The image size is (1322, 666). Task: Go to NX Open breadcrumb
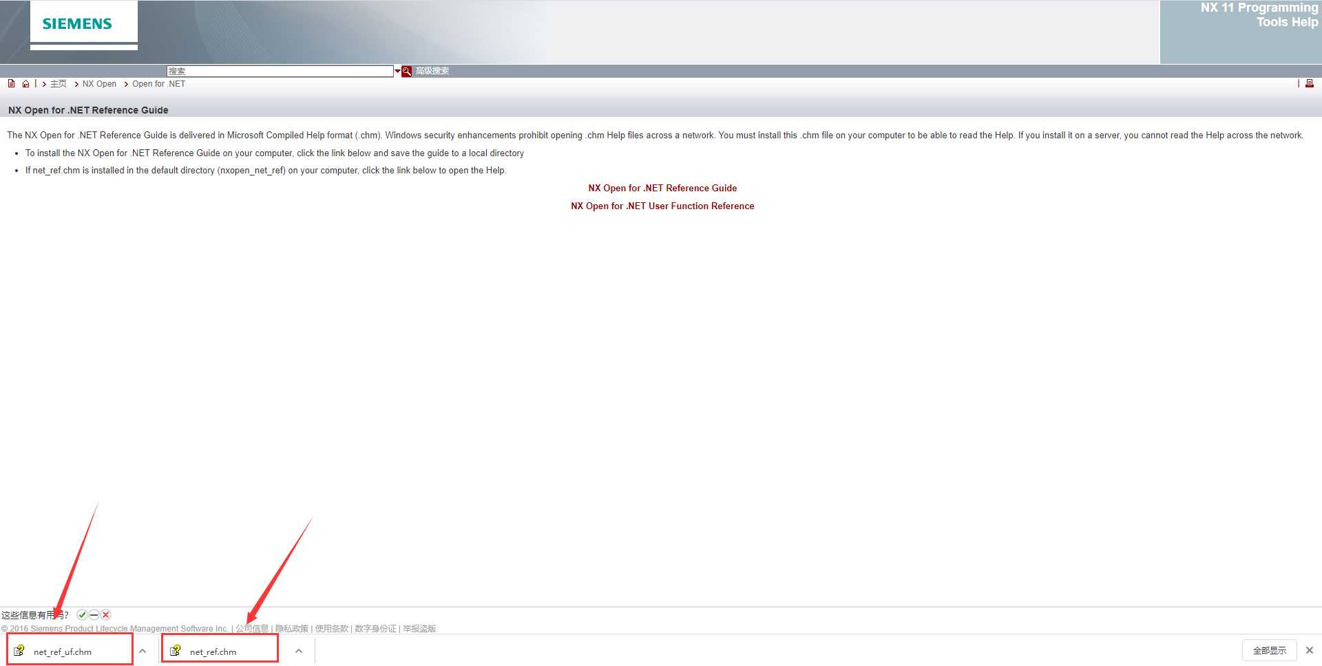pos(99,84)
